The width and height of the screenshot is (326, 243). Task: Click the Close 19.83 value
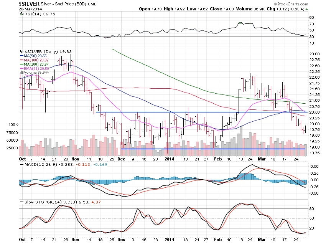pos(222,9)
